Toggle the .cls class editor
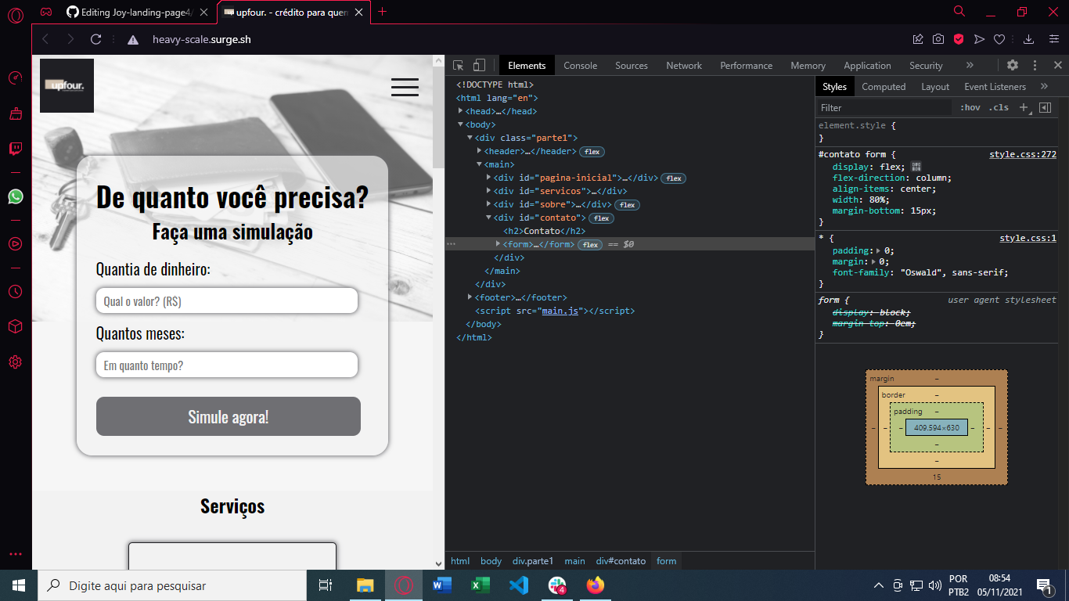The width and height of the screenshot is (1069, 601). click(x=999, y=108)
